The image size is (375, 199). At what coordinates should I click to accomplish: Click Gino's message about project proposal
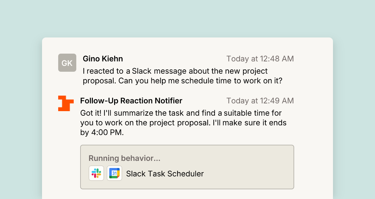[x=182, y=76]
